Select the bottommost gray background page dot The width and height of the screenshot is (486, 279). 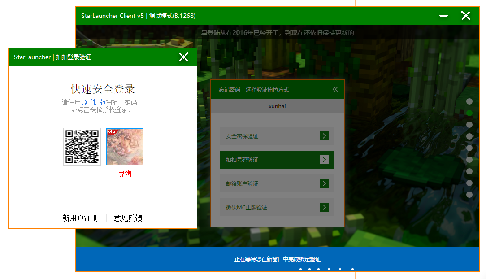click(x=469, y=195)
